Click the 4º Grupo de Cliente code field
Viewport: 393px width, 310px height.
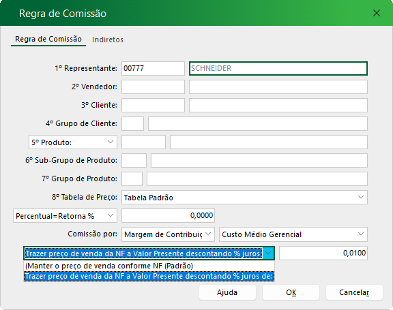132,123
